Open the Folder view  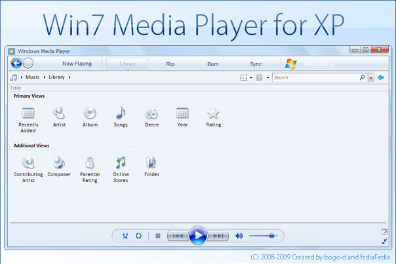pyautogui.click(x=152, y=166)
